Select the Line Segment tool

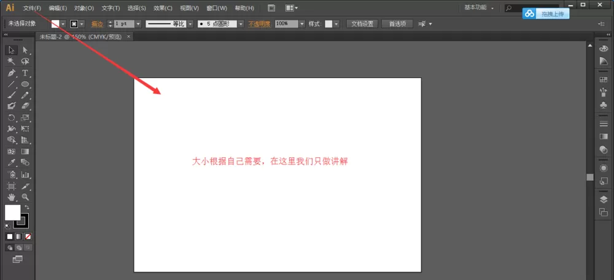pos(11,84)
